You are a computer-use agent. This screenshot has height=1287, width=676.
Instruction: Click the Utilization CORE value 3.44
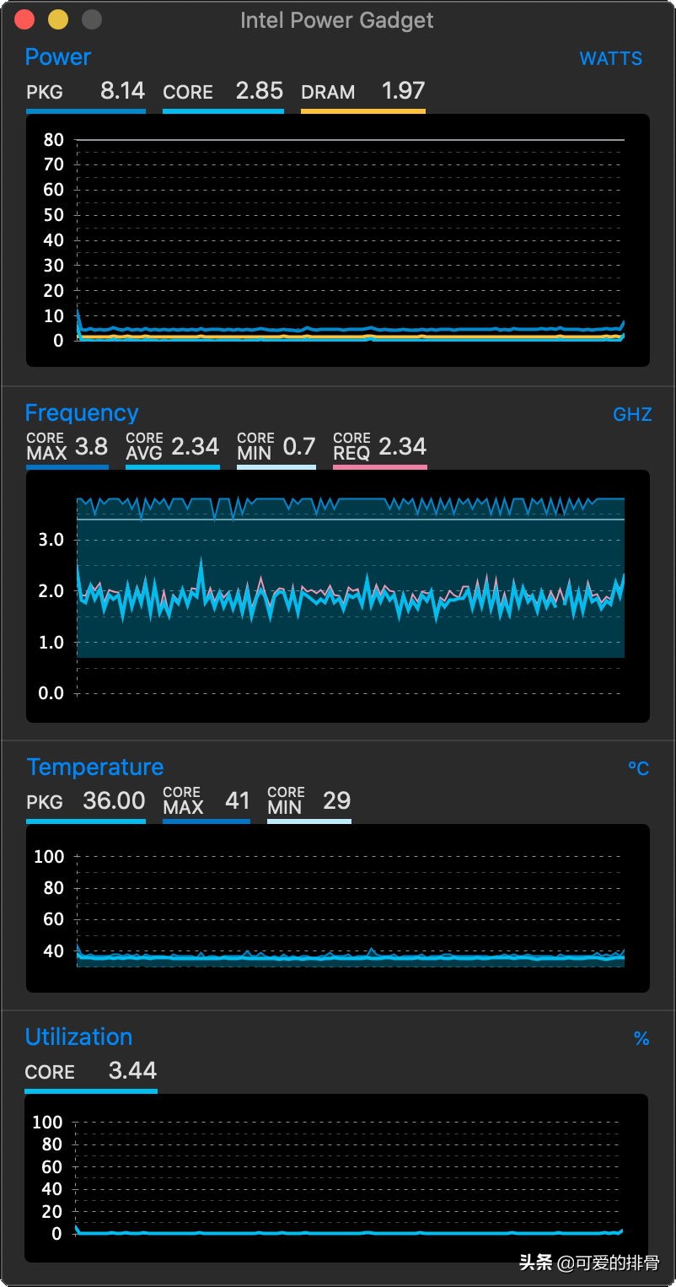click(x=132, y=1071)
